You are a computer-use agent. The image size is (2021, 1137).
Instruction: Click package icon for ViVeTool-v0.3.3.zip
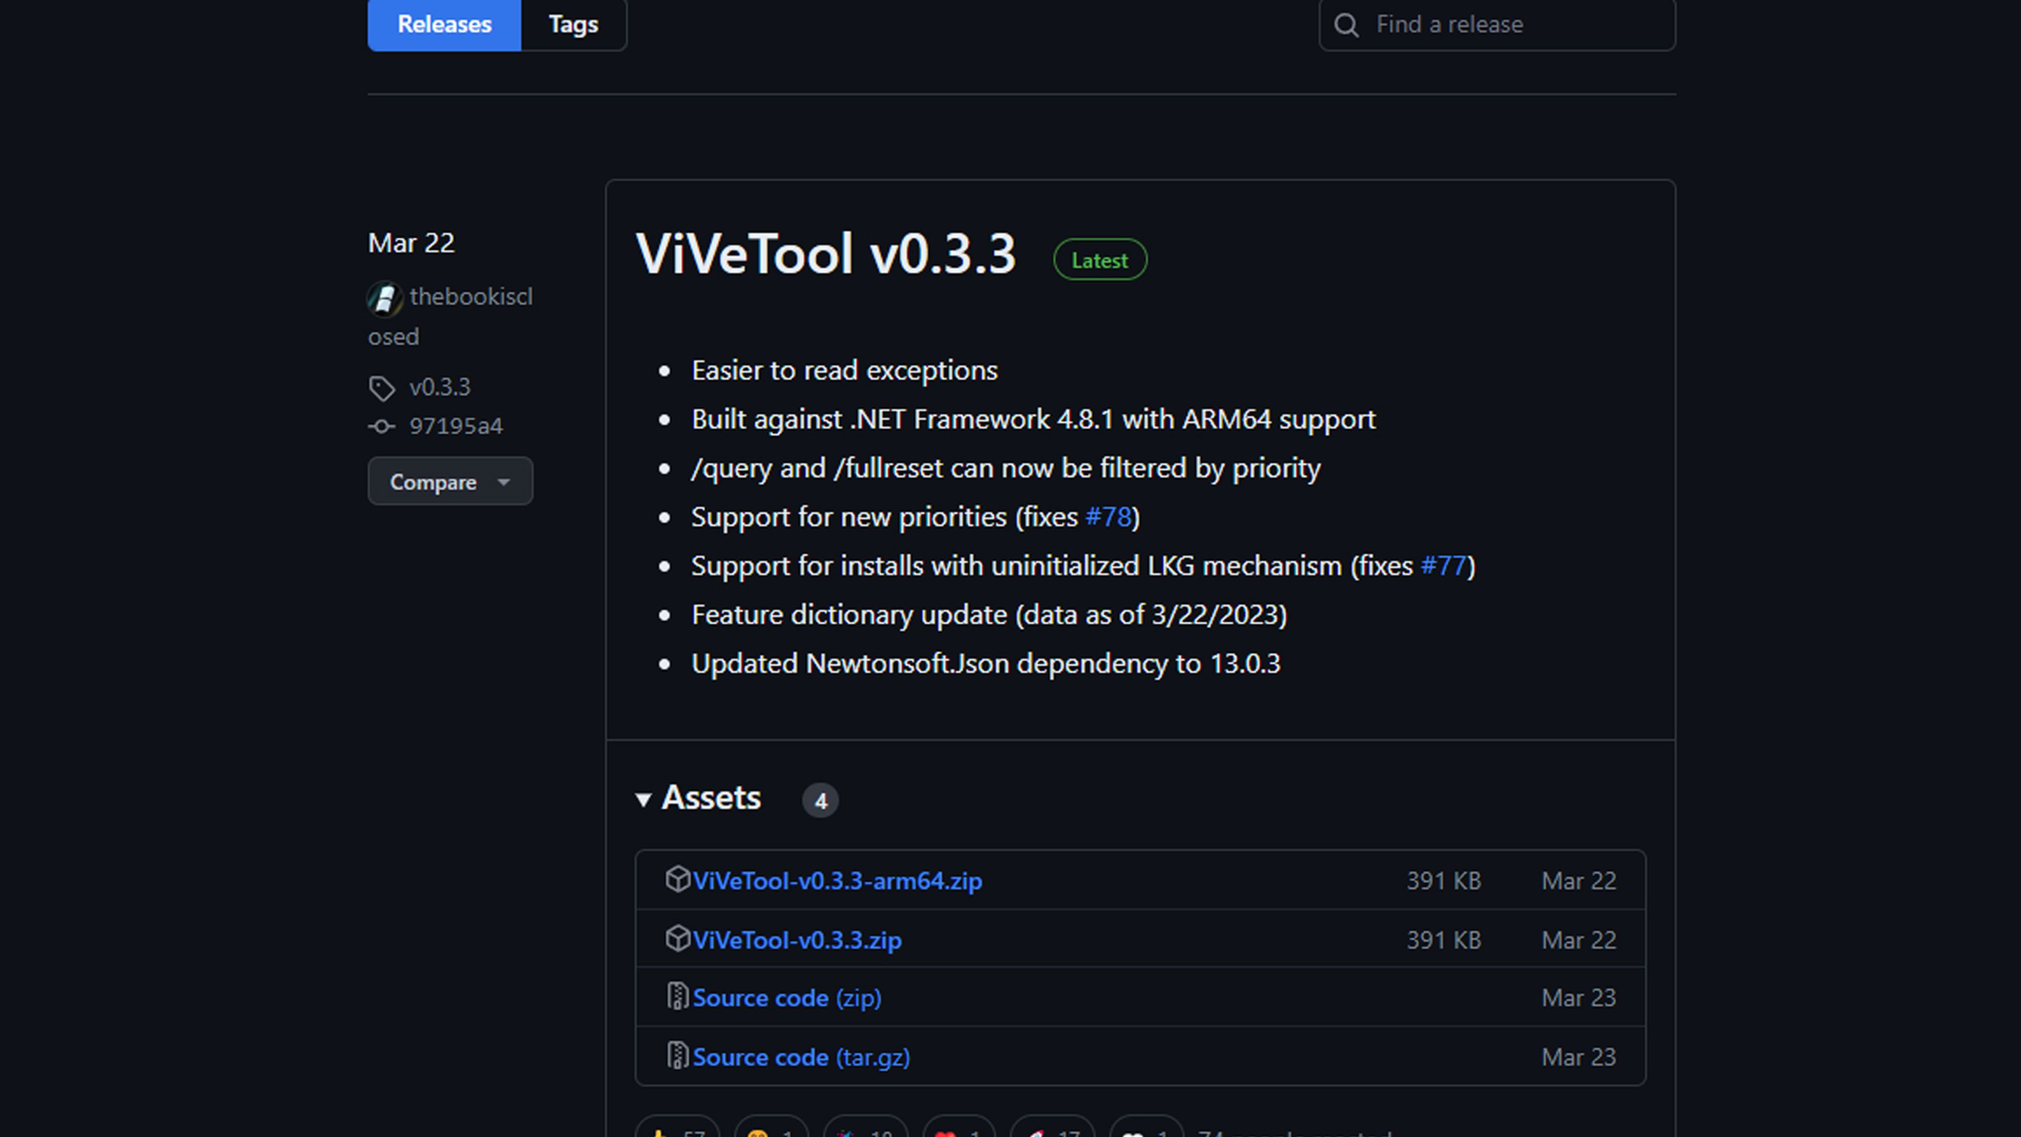coord(677,939)
